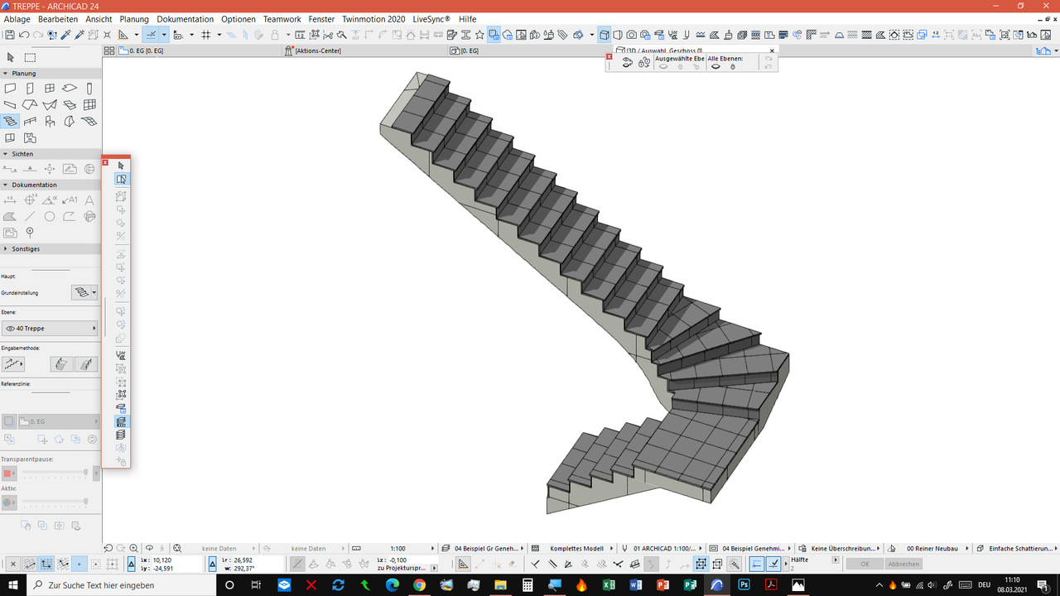
Task: Adjust the Aktiv trace slider
Action: (55, 502)
